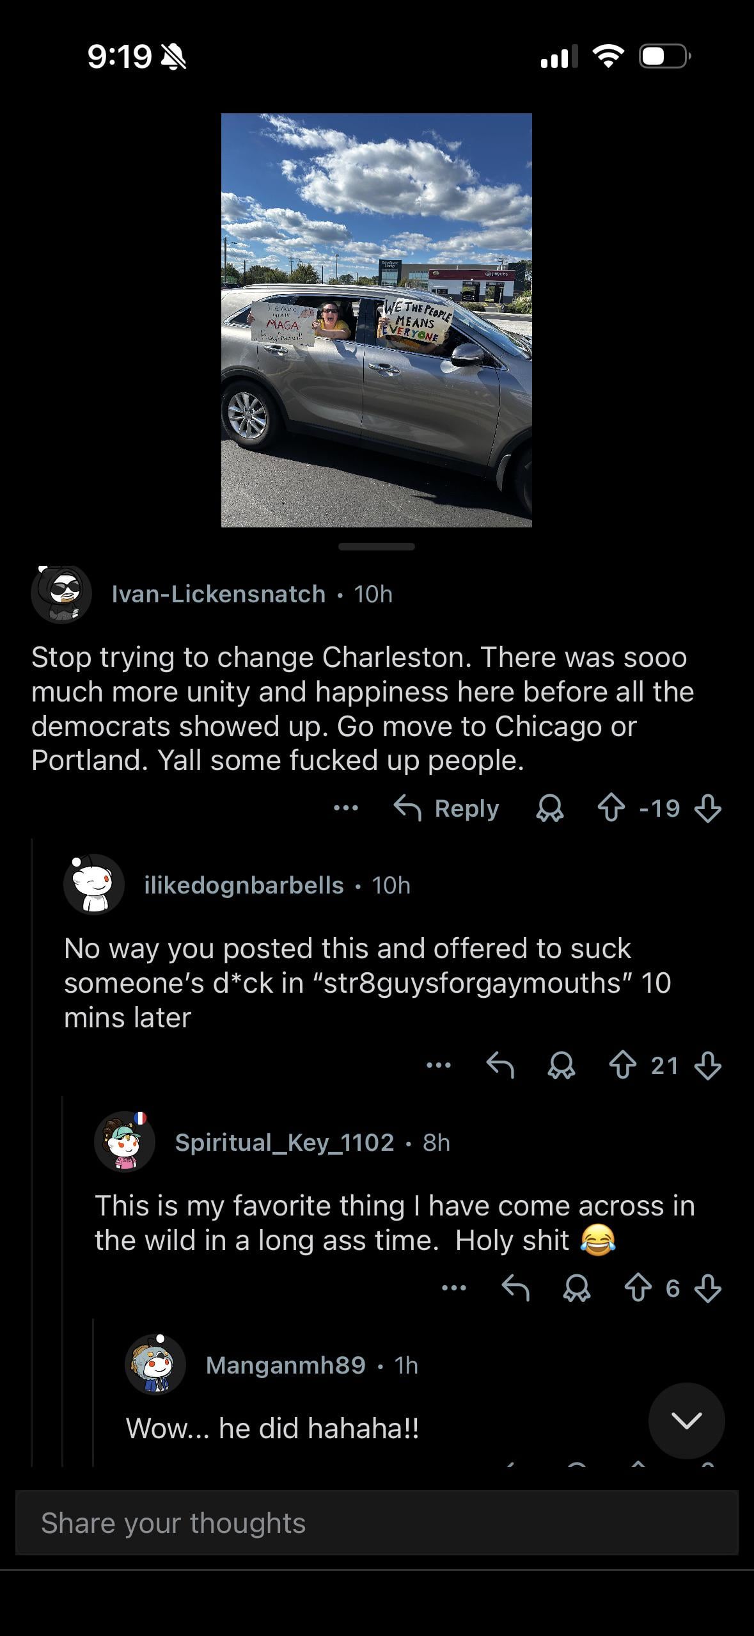
Task: Tap the Share your thoughts field
Action: [377, 1523]
